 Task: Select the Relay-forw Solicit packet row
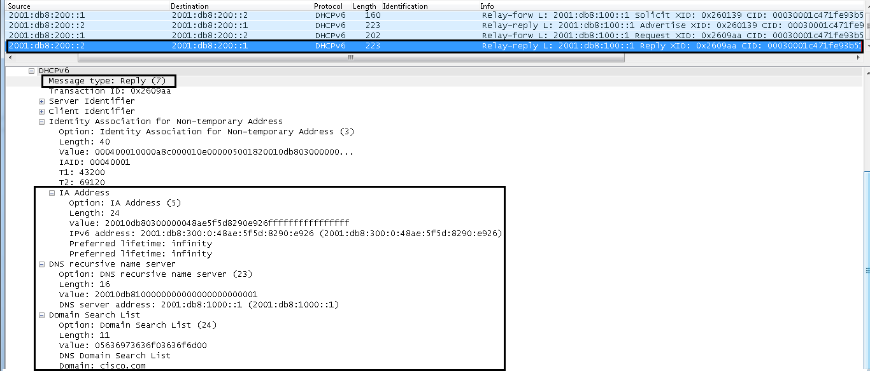click(x=434, y=15)
